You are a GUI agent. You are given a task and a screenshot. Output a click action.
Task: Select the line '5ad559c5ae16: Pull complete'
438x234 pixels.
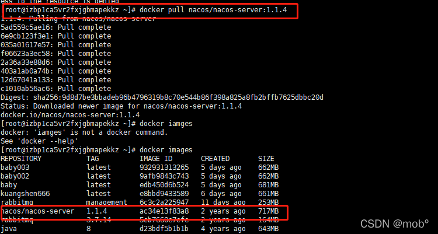56,27
